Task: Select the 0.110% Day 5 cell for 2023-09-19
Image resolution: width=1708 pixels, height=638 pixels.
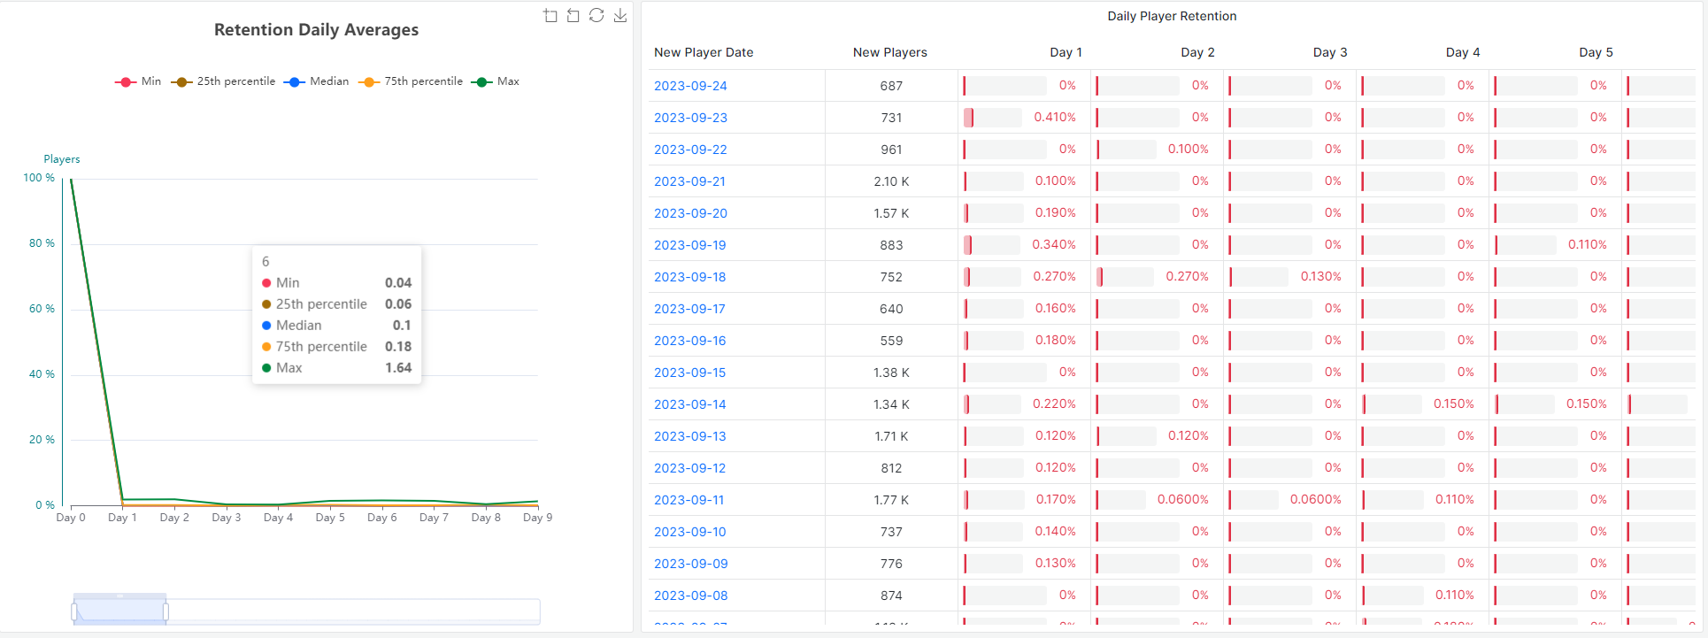Action: [x=1556, y=245]
